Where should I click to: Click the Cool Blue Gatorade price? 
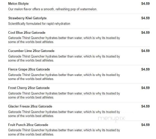[145, 32]
